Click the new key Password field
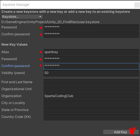Image resolution: width=140 pixels, height=136 pixels. point(91,59)
